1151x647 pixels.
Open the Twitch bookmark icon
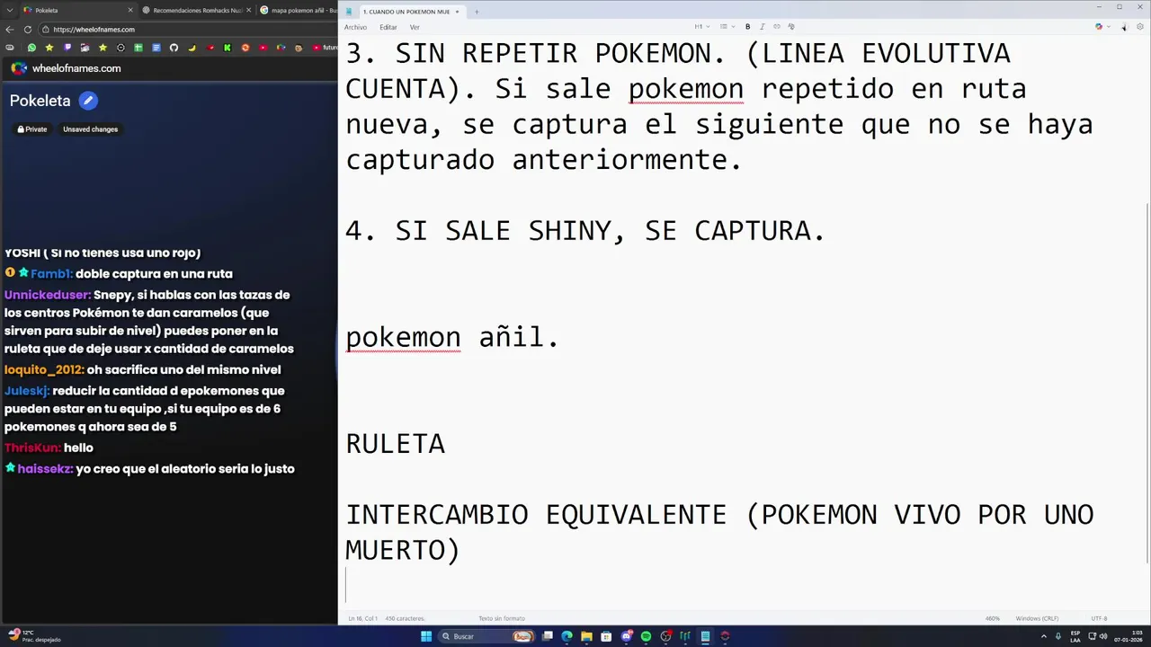tap(67, 48)
